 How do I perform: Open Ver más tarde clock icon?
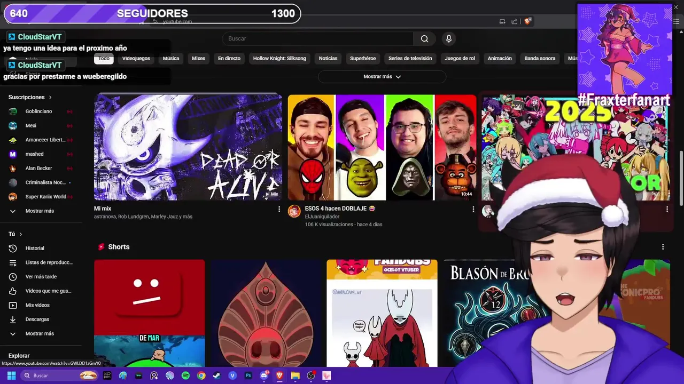[x=13, y=277]
